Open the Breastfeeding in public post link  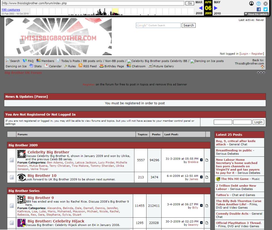tap(233, 150)
